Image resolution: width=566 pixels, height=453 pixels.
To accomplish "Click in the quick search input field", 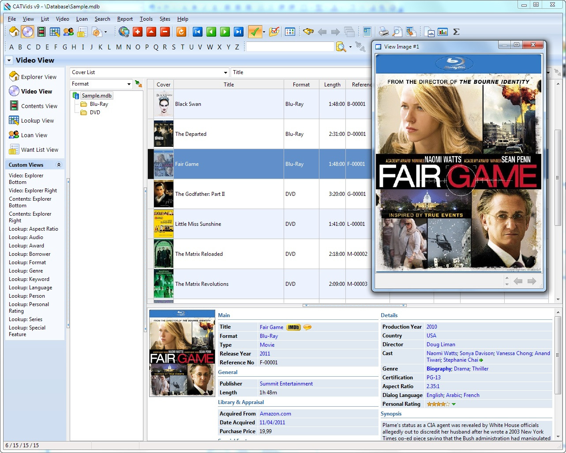I will pos(290,47).
